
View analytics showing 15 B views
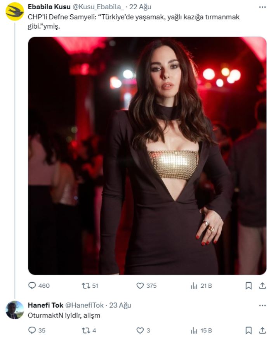pos(194,330)
